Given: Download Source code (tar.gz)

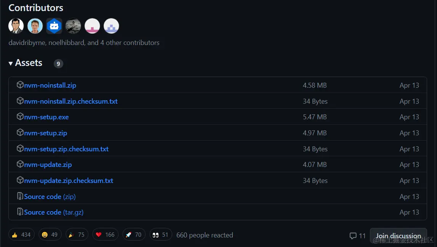Looking at the screenshot, I should pos(54,212).
